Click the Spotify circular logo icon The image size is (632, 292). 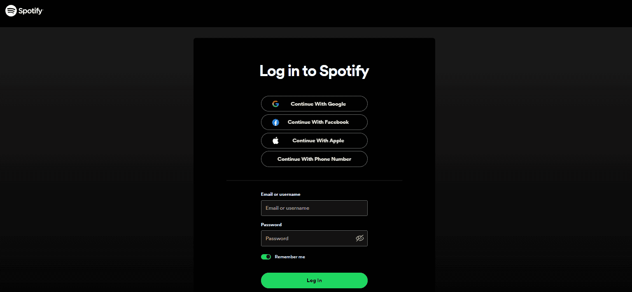(11, 11)
